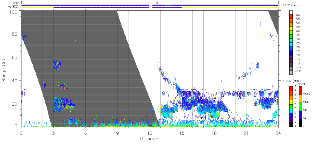Click the green blip in the Noise bar
The height and width of the screenshot is (144, 313).
[166, 5]
